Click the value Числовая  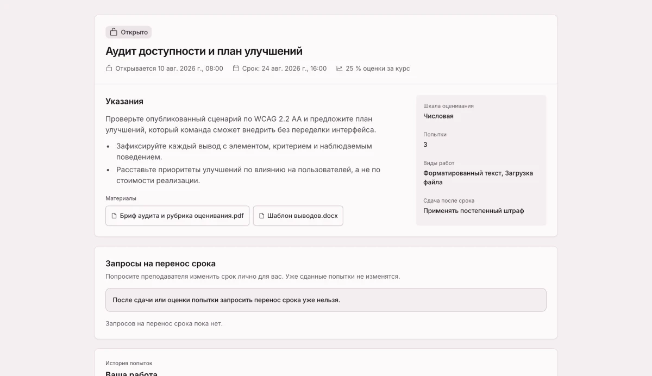438,116
